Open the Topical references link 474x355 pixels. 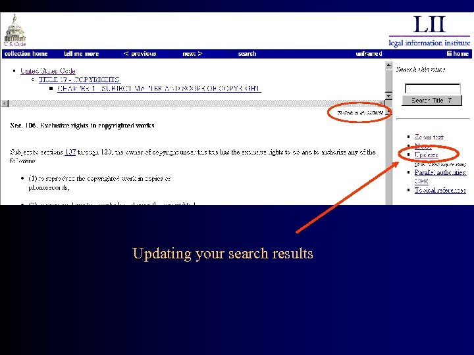[440, 190]
